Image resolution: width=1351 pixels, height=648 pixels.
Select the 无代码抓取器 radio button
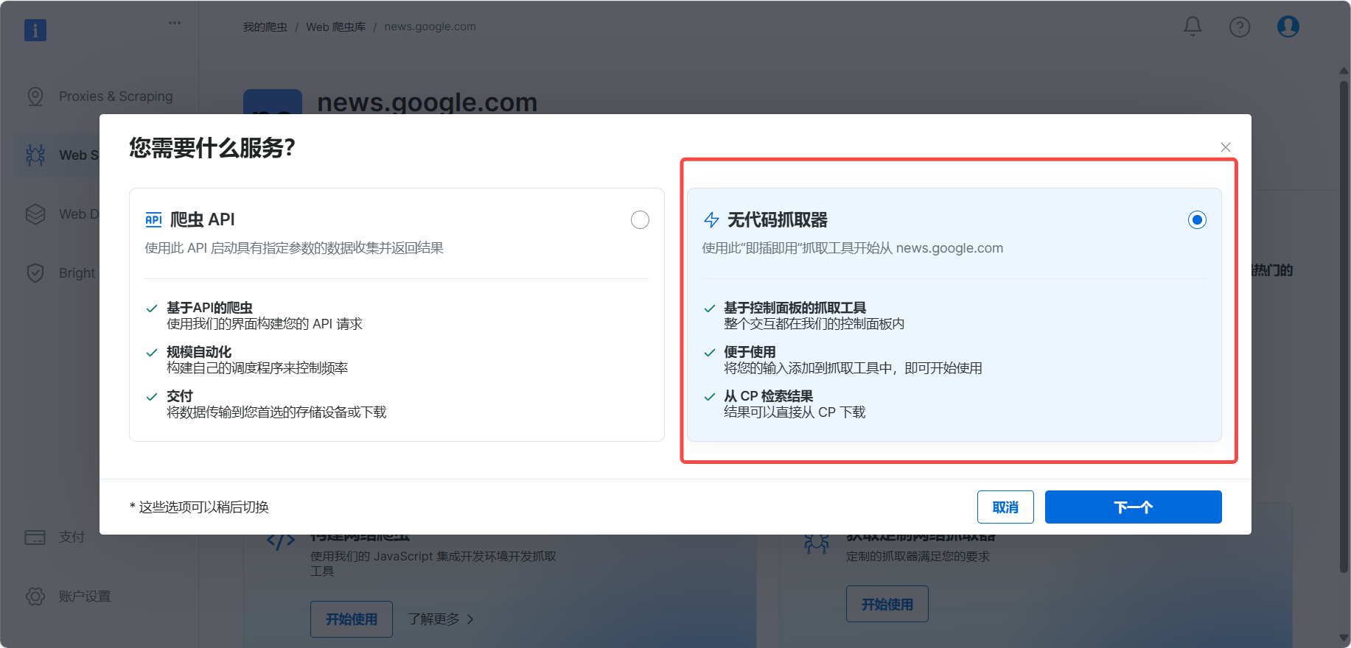(1197, 219)
